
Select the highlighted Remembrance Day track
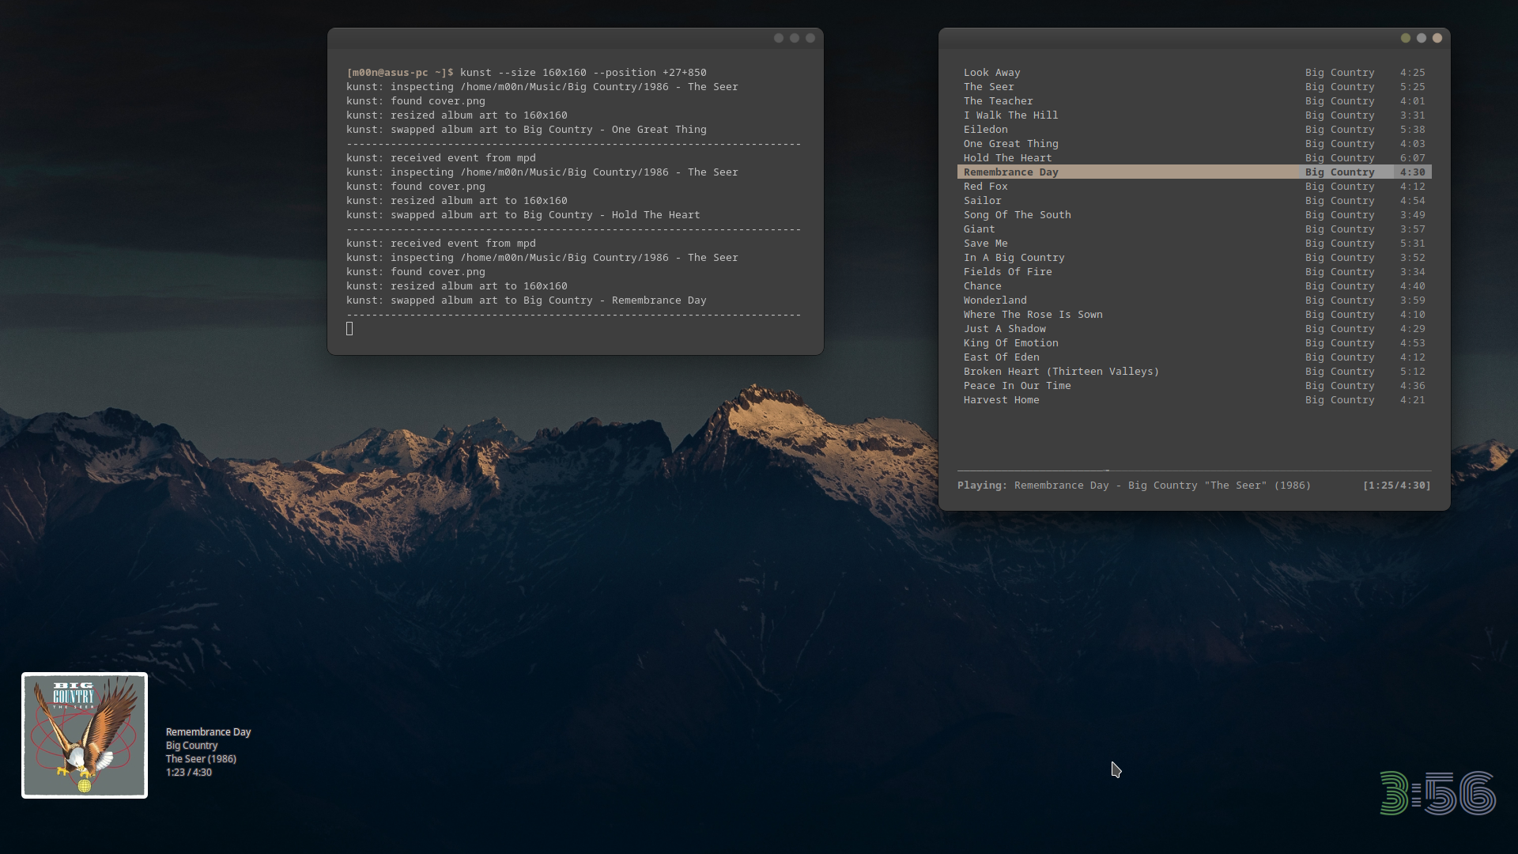click(x=1010, y=172)
